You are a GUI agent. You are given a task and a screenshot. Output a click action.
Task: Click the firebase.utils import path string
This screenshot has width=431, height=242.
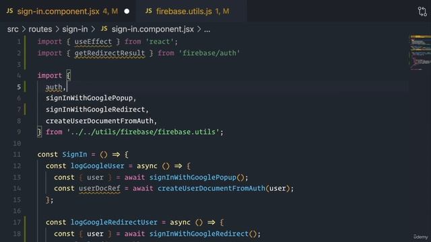click(x=143, y=132)
